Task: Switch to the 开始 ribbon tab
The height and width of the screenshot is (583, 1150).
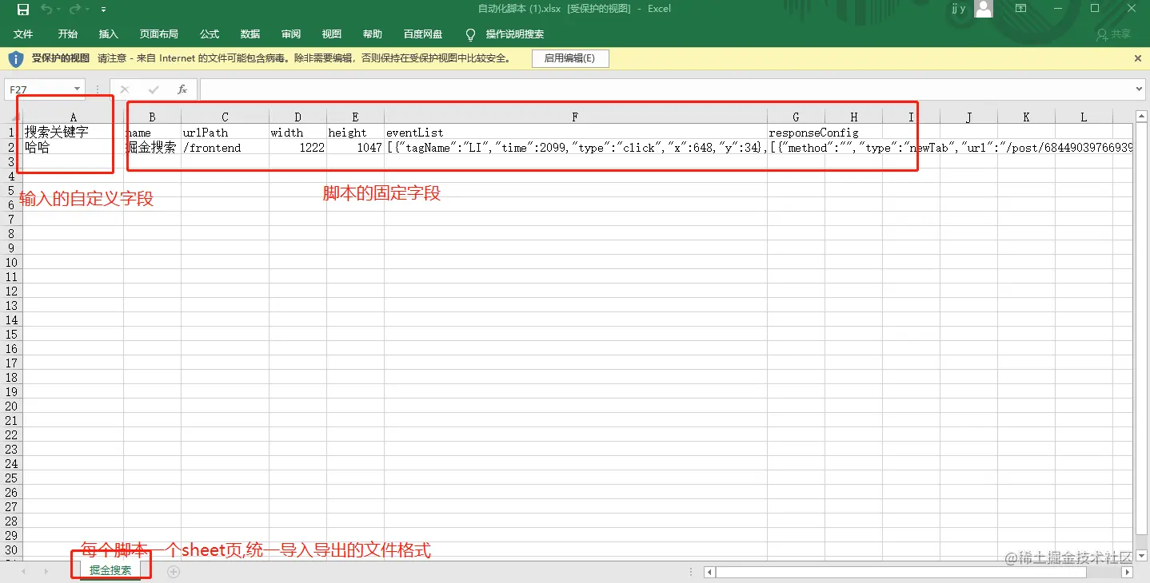Action: pyautogui.click(x=68, y=34)
